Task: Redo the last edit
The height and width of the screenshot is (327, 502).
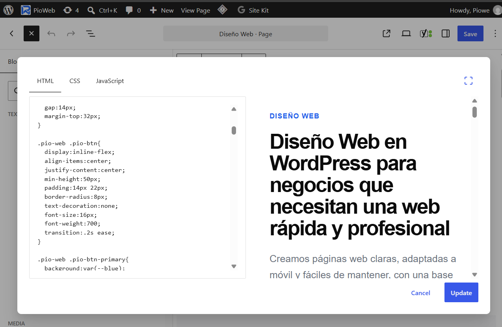Action: (x=71, y=34)
